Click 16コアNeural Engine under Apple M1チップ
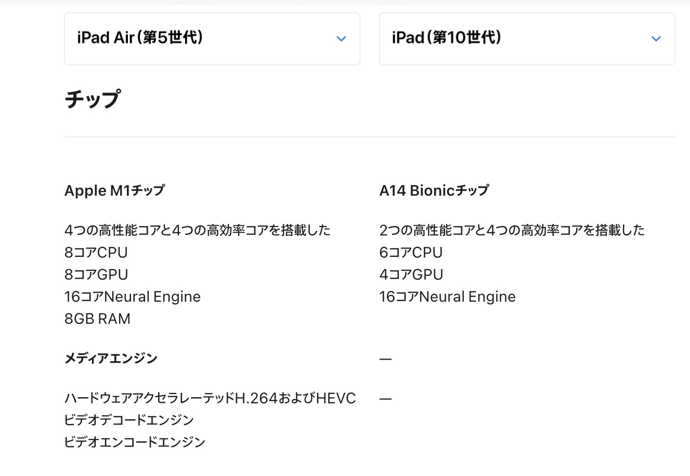690x476 pixels. (x=132, y=297)
